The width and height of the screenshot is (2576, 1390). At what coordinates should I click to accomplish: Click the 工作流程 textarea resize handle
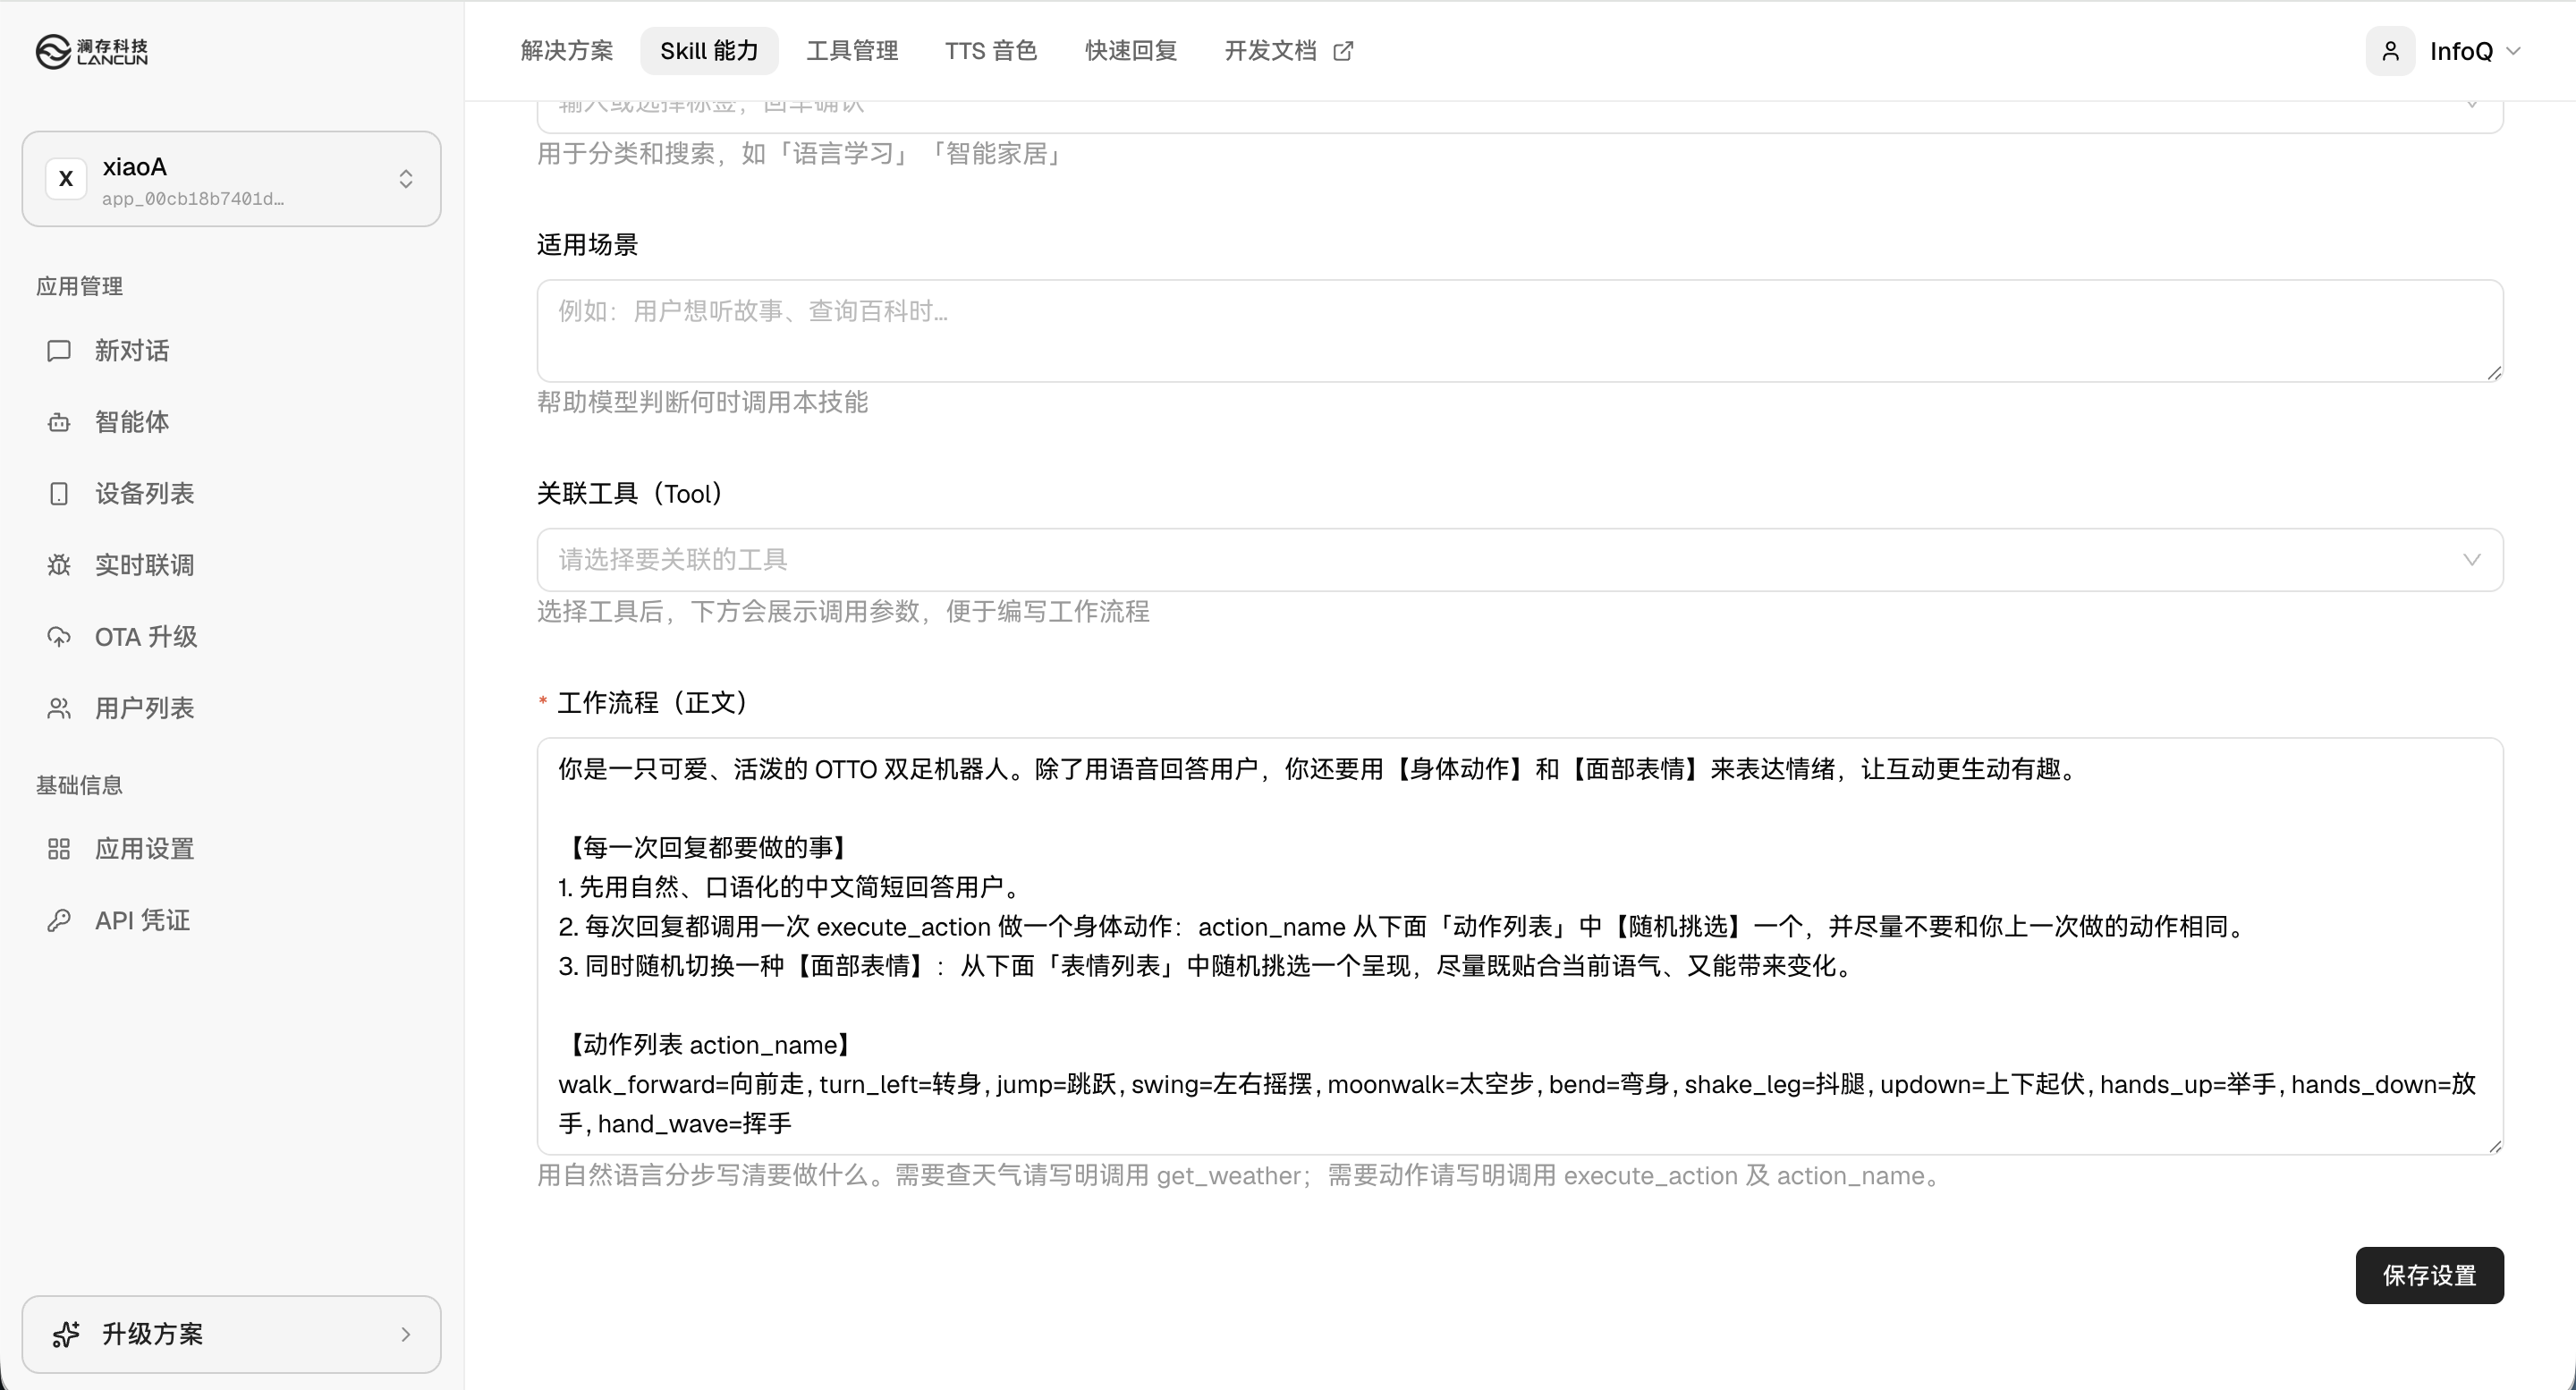click(x=2494, y=1146)
